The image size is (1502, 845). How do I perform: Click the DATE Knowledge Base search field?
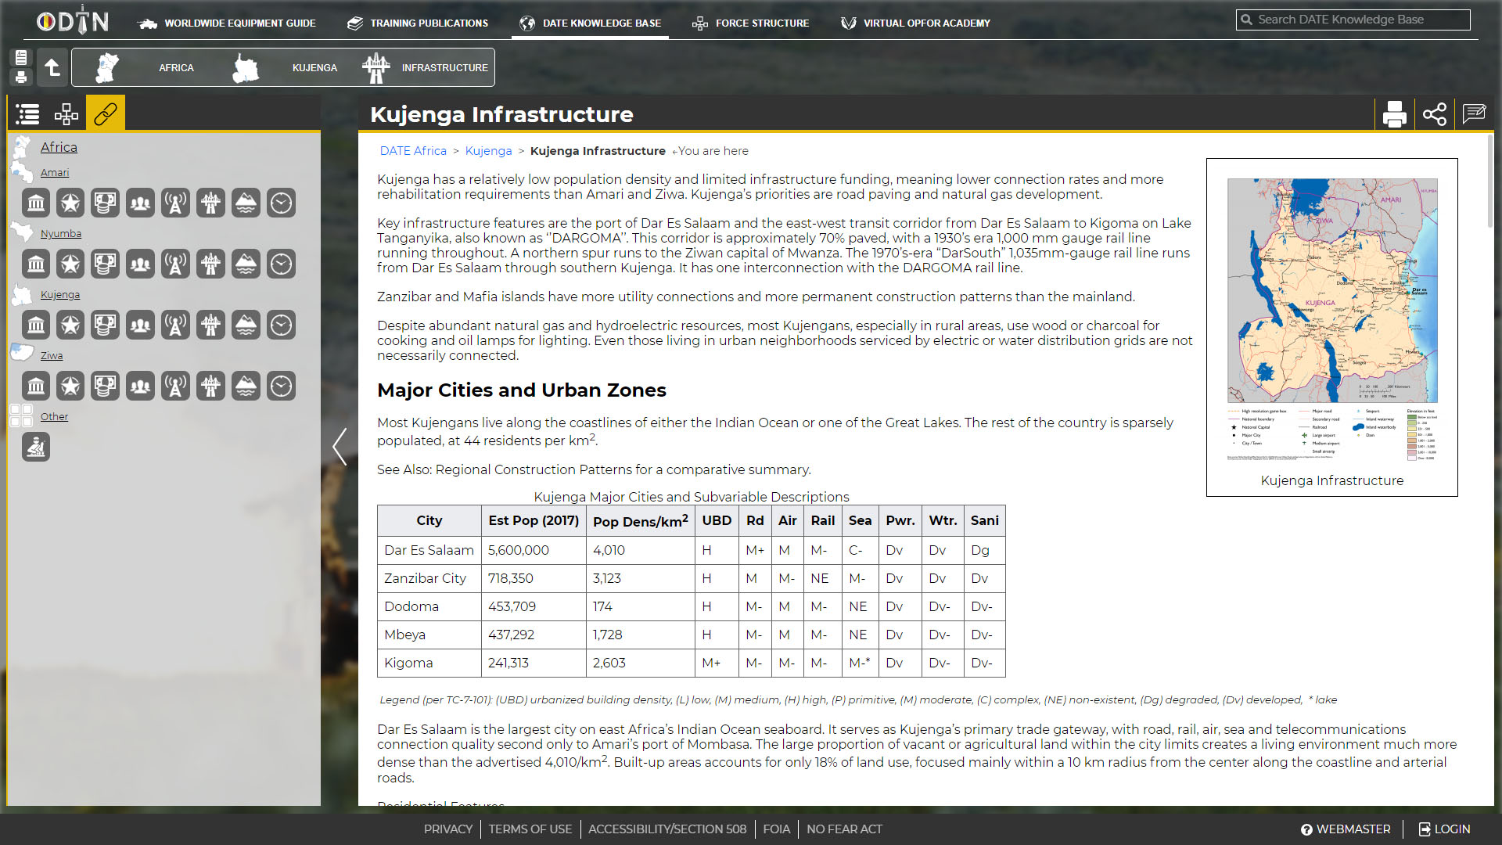pos(1353,19)
